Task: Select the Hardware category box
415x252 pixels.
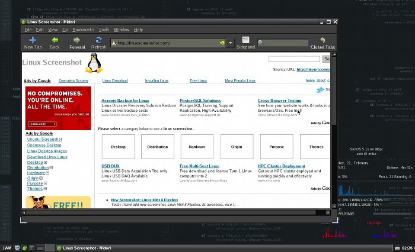Action: pyautogui.click(x=197, y=147)
